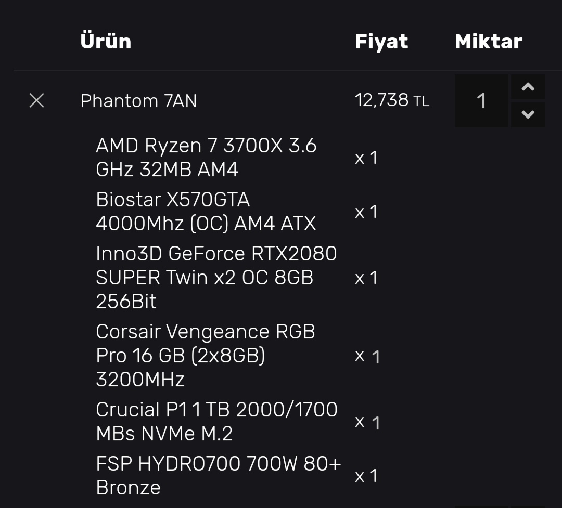Click the quantity input field showing 1

tap(481, 101)
